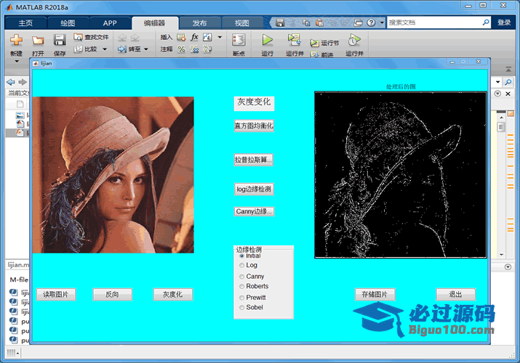Image resolution: width=520 pixels, height=363 pixels.
Task: Click the 前进 (Advance) button
Action: [321, 54]
